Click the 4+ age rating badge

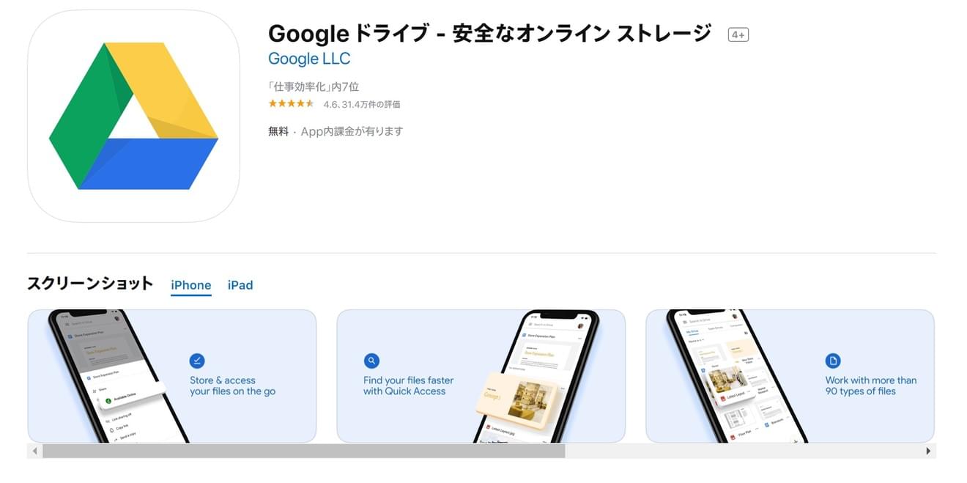[738, 34]
